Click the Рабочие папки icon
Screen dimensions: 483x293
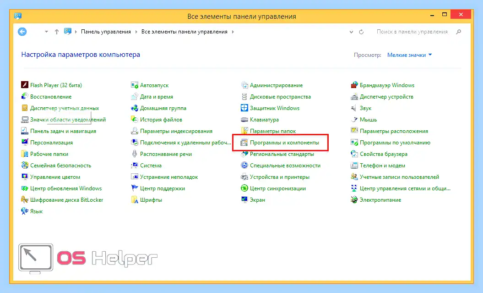point(25,154)
